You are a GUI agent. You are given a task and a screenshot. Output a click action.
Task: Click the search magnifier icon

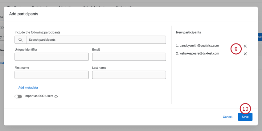click(x=20, y=40)
